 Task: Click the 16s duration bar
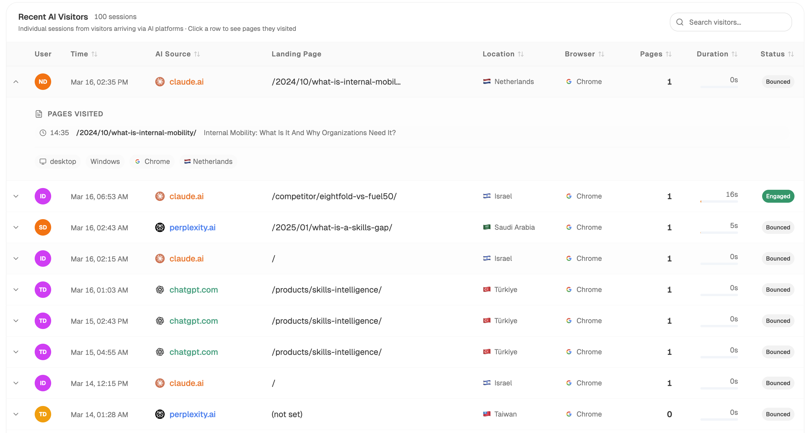click(x=719, y=202)
